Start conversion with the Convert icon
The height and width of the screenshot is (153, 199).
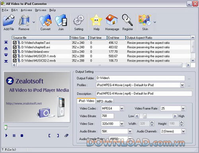pyautogui.click(x=45, y=20)
